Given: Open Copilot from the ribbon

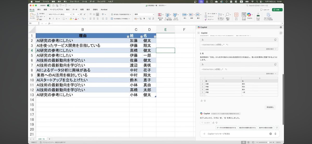Looking at the screenshot, I should pyautogui.click(x=250, y=15).
